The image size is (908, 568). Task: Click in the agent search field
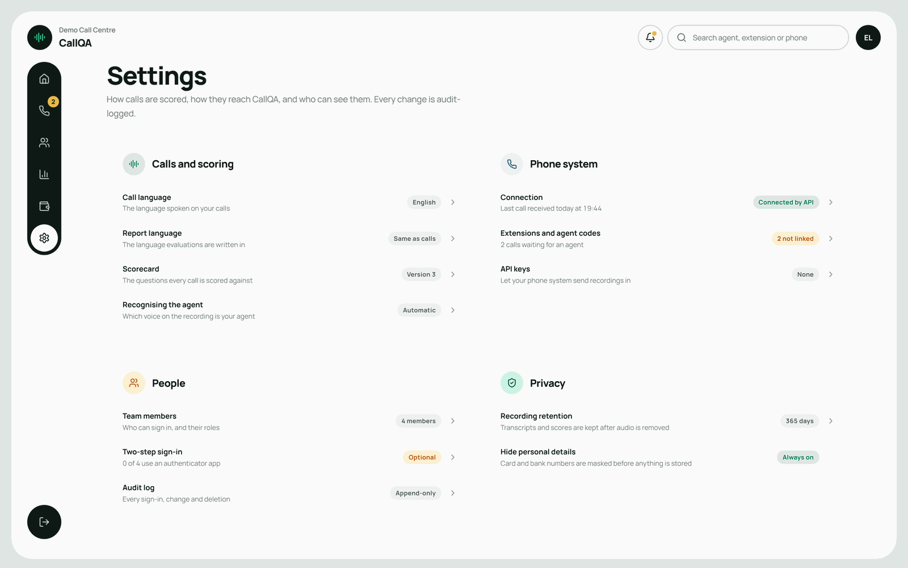tap(758, 37)
